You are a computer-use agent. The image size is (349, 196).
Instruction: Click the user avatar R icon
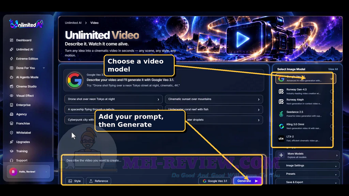(x=13, y=172)
